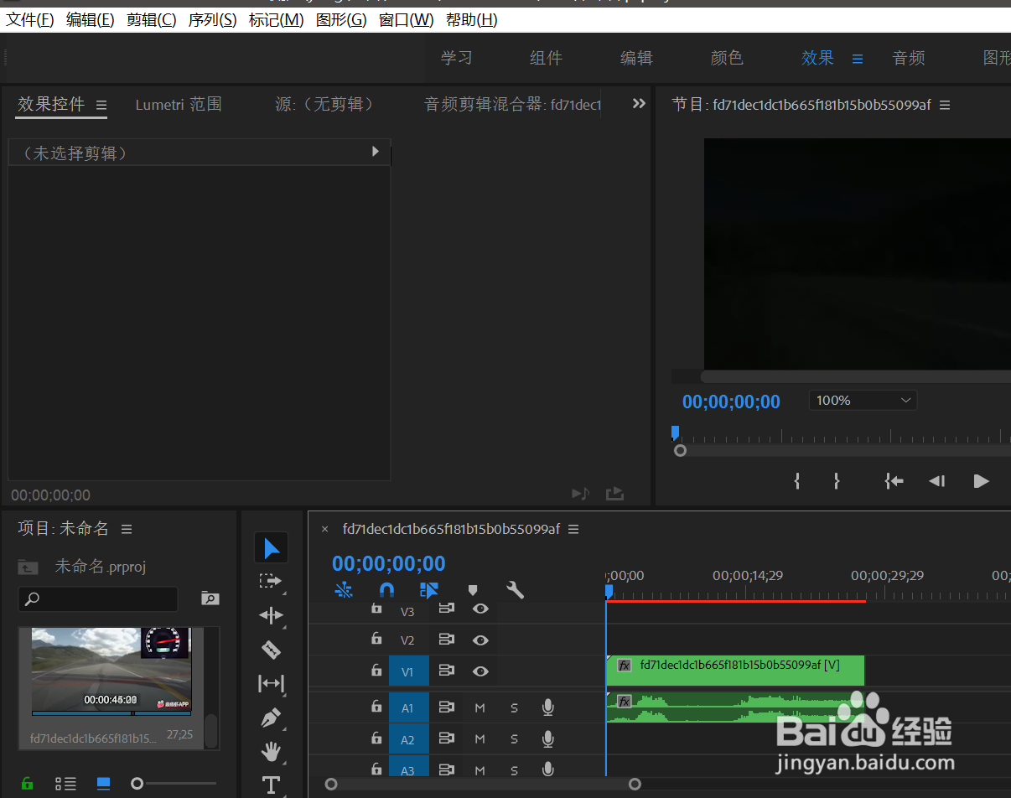The width and height of the screenshot is (1011, 798).
Task: Open Effect Controls panel menu
Action: [101, 106]
